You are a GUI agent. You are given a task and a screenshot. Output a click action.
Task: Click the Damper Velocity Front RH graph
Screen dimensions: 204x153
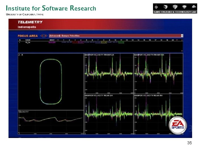tap(158, 73)
